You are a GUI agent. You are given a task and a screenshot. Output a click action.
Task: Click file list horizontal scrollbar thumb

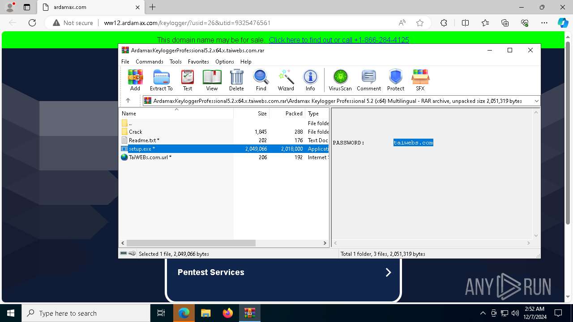(x=191, y=243)
